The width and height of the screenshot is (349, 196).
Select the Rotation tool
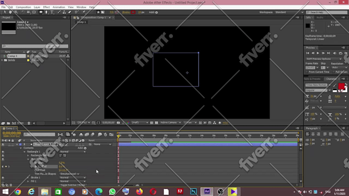point(23,12)
